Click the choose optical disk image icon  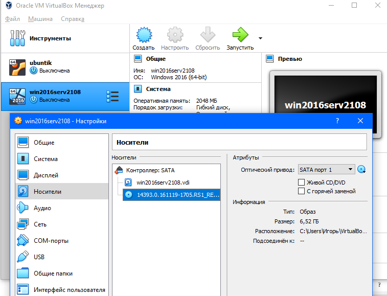[361, 170]
